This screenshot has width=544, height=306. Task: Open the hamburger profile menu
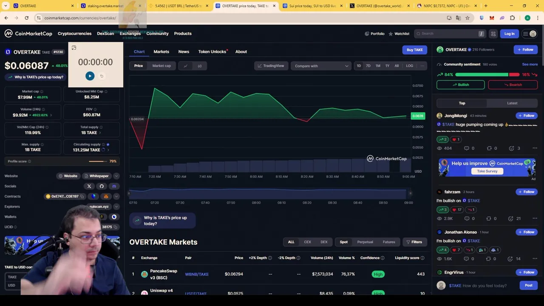tap(530, 34)
